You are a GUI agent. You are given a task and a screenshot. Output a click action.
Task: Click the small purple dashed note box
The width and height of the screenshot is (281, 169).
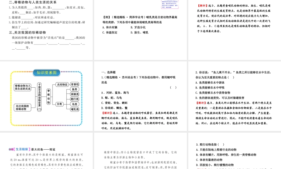tap(170, 4)
